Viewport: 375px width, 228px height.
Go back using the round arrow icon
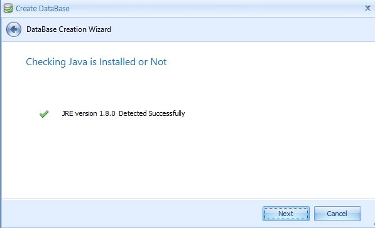pos(14,29)
